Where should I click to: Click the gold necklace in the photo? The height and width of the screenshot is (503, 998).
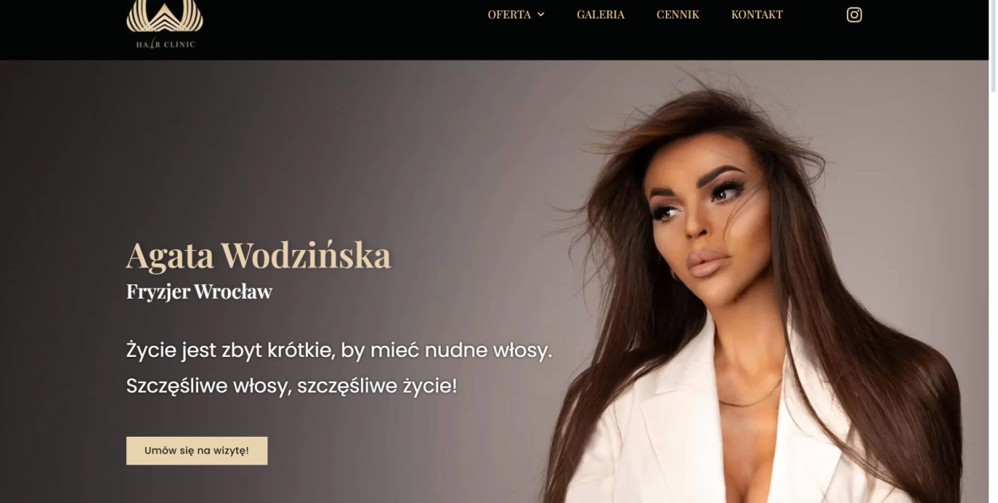click(x=749, y=394)
